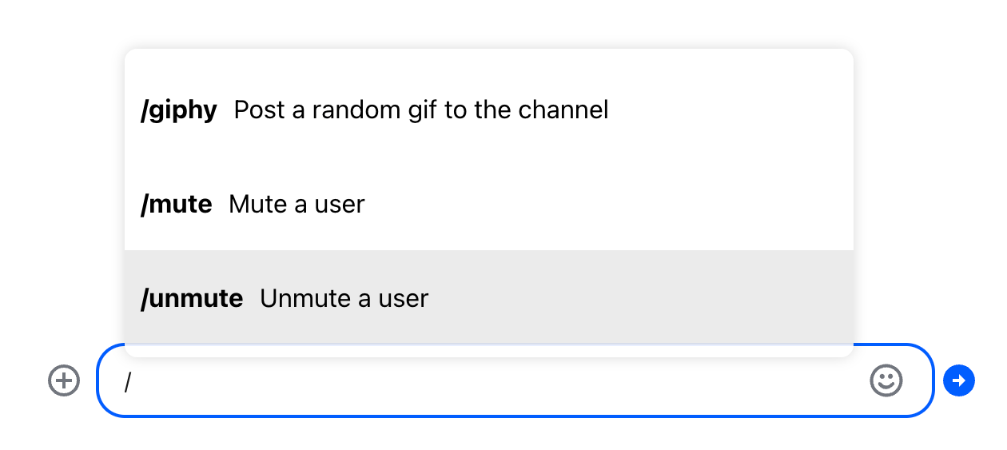The height and width of the screenshot is (450, 1007).
Task: Open the emoji picker smiley icon
Action: [886, 380]
